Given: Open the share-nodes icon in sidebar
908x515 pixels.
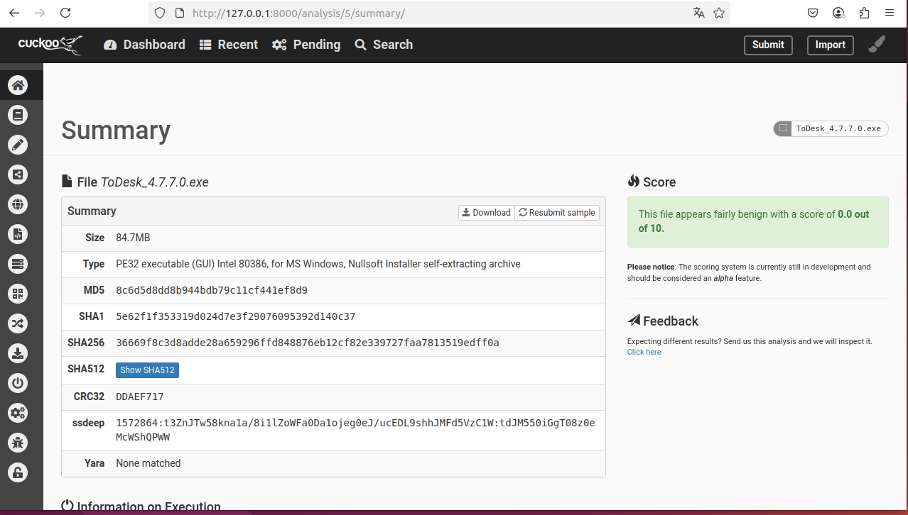Looking at the screenshot, I should [x=18, y=175].
